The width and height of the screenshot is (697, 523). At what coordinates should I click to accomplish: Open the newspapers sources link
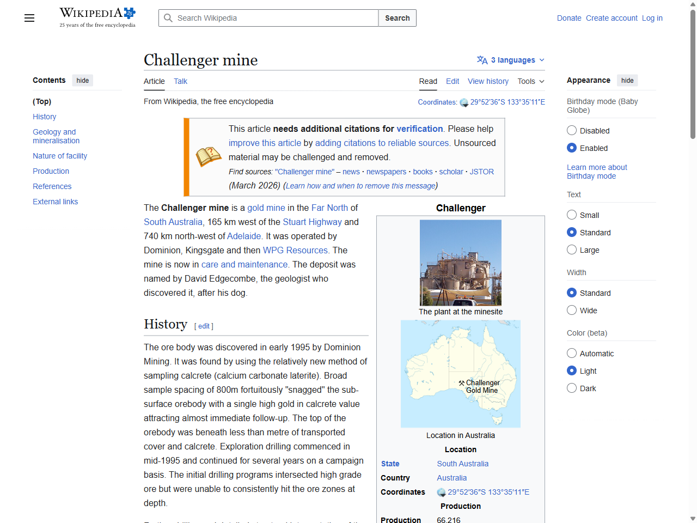(x=386, y=172)
